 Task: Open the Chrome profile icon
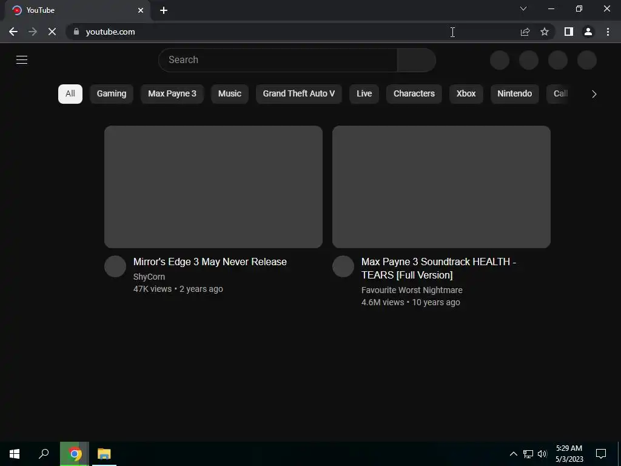tap(588, 32)
